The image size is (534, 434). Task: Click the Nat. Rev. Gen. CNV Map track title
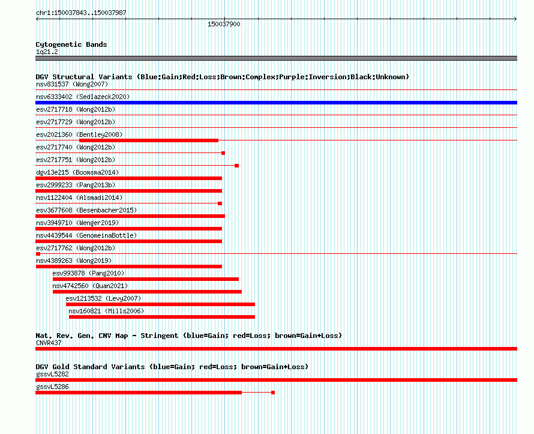(x=188, y=336)
